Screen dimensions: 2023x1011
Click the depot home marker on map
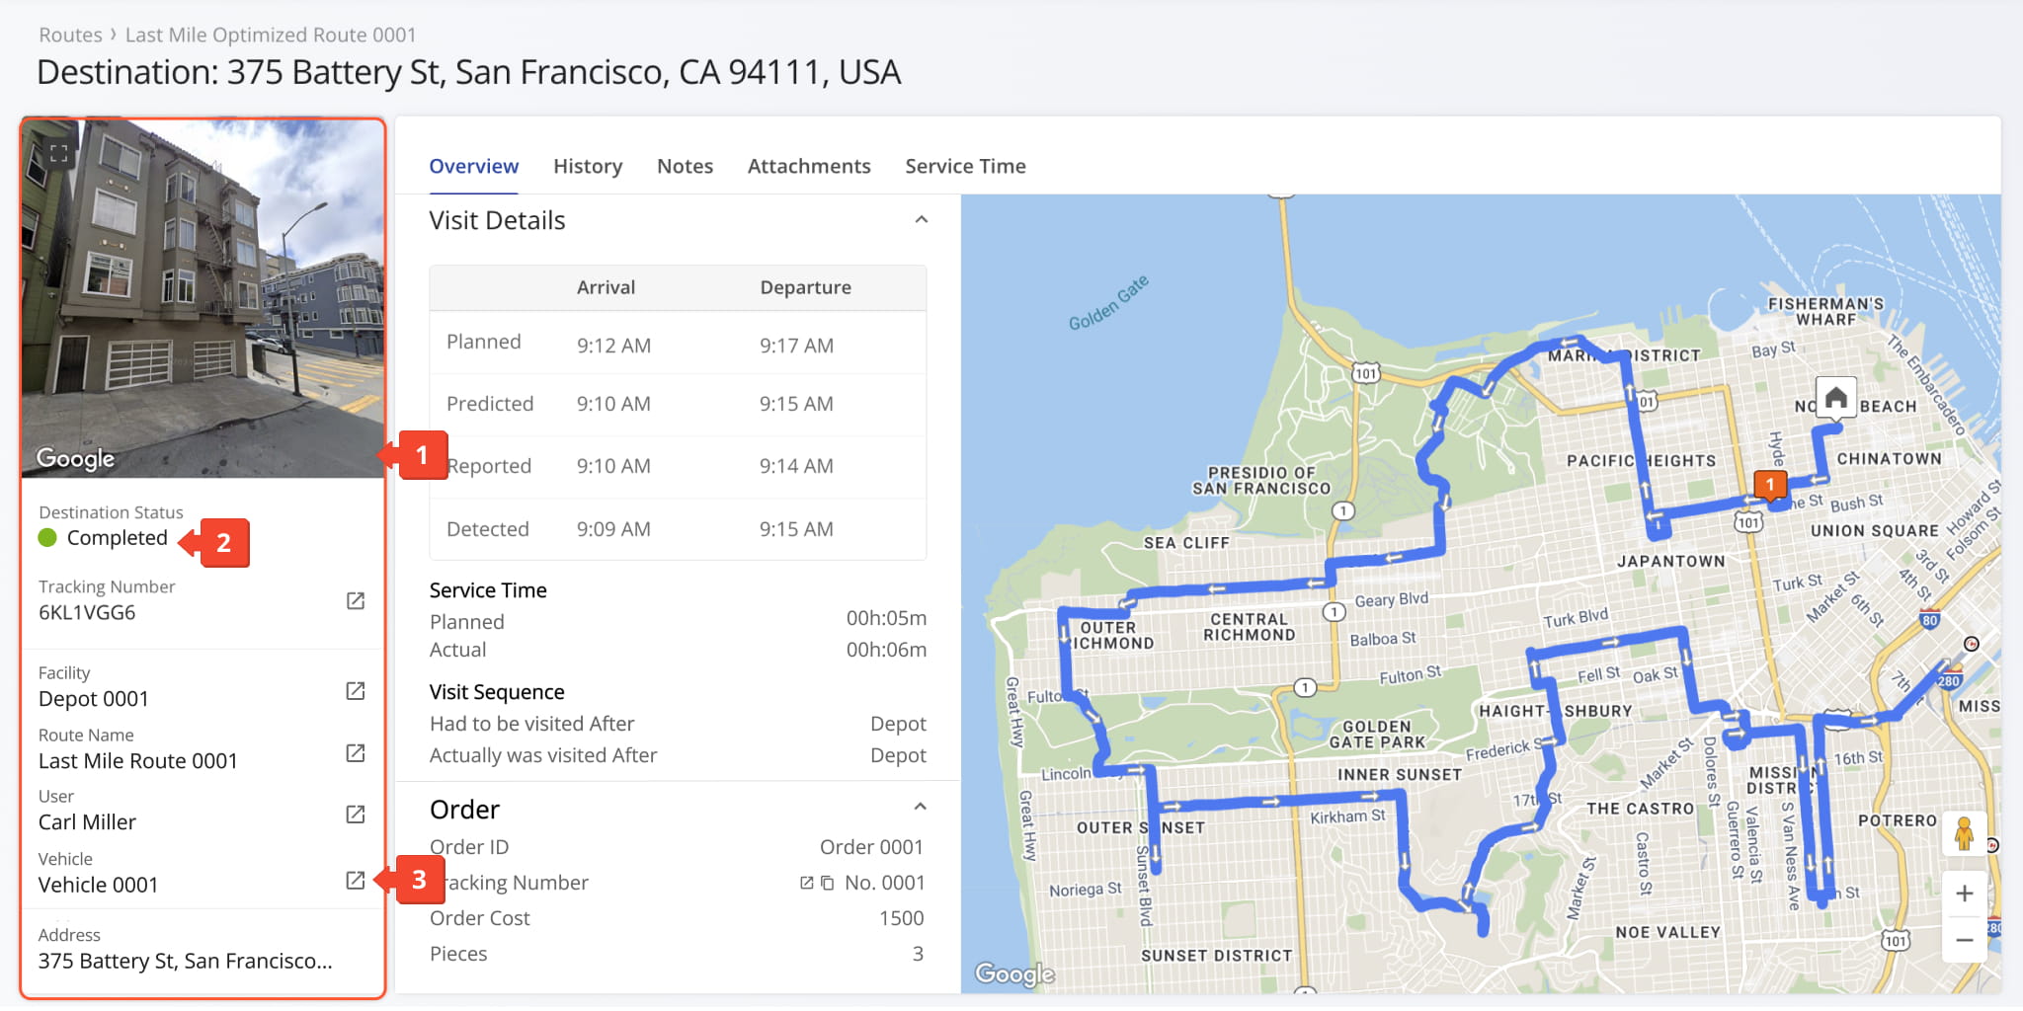click(1835, 399)
